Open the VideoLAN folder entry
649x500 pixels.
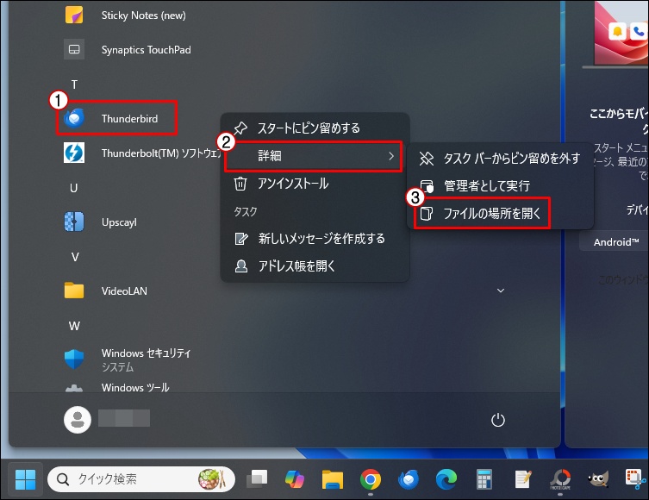(x=106, y=291)
